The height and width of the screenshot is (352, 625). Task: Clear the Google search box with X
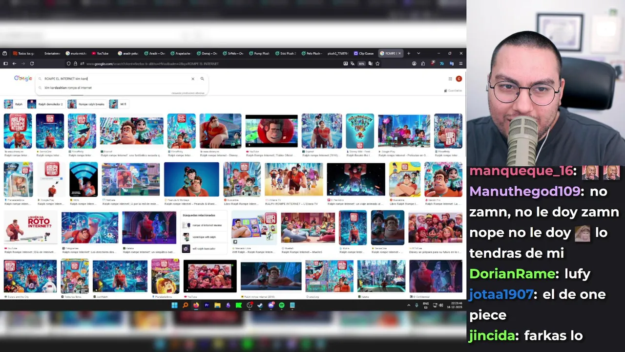coord(193,79)
